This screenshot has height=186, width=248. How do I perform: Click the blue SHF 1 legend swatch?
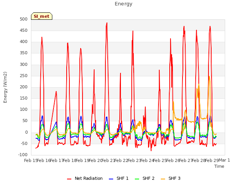(x=111, y=179)
